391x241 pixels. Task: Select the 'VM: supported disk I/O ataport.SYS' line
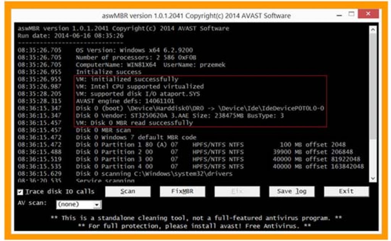(x=138, y=94)
